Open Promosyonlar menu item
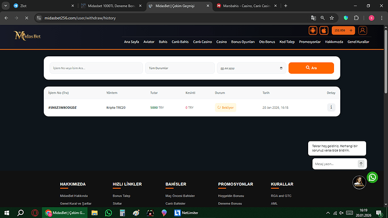Image resolution: width=388 pixels, height=218 pixels. tap(310, 42)
